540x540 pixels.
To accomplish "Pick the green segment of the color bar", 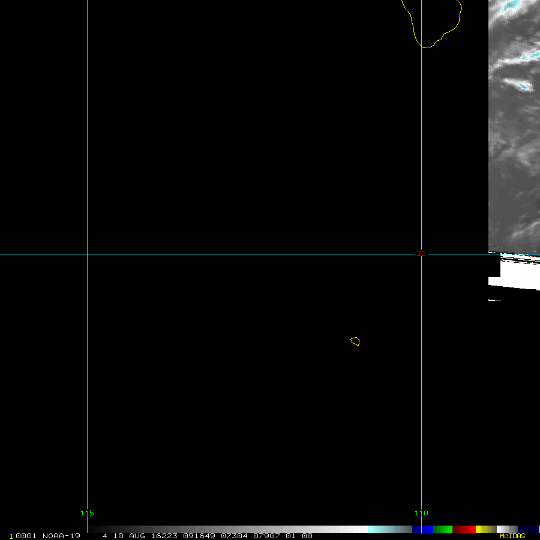I will [x=443, y=529].
